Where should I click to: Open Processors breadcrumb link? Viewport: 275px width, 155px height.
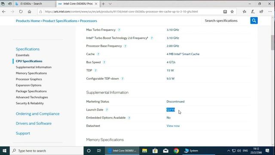(x=89, y=21)
